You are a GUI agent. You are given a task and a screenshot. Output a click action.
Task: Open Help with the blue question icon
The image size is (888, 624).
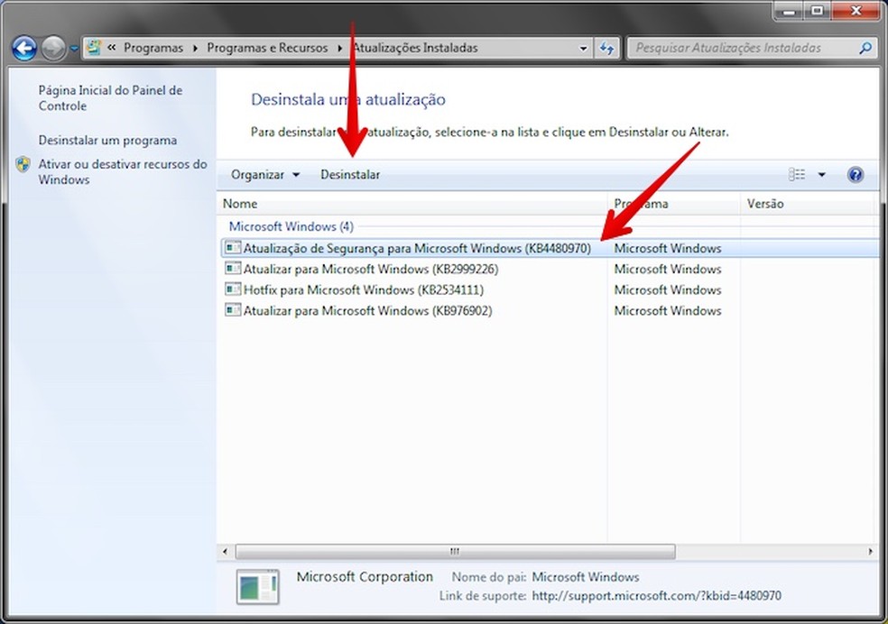click(x=856, y=175)
